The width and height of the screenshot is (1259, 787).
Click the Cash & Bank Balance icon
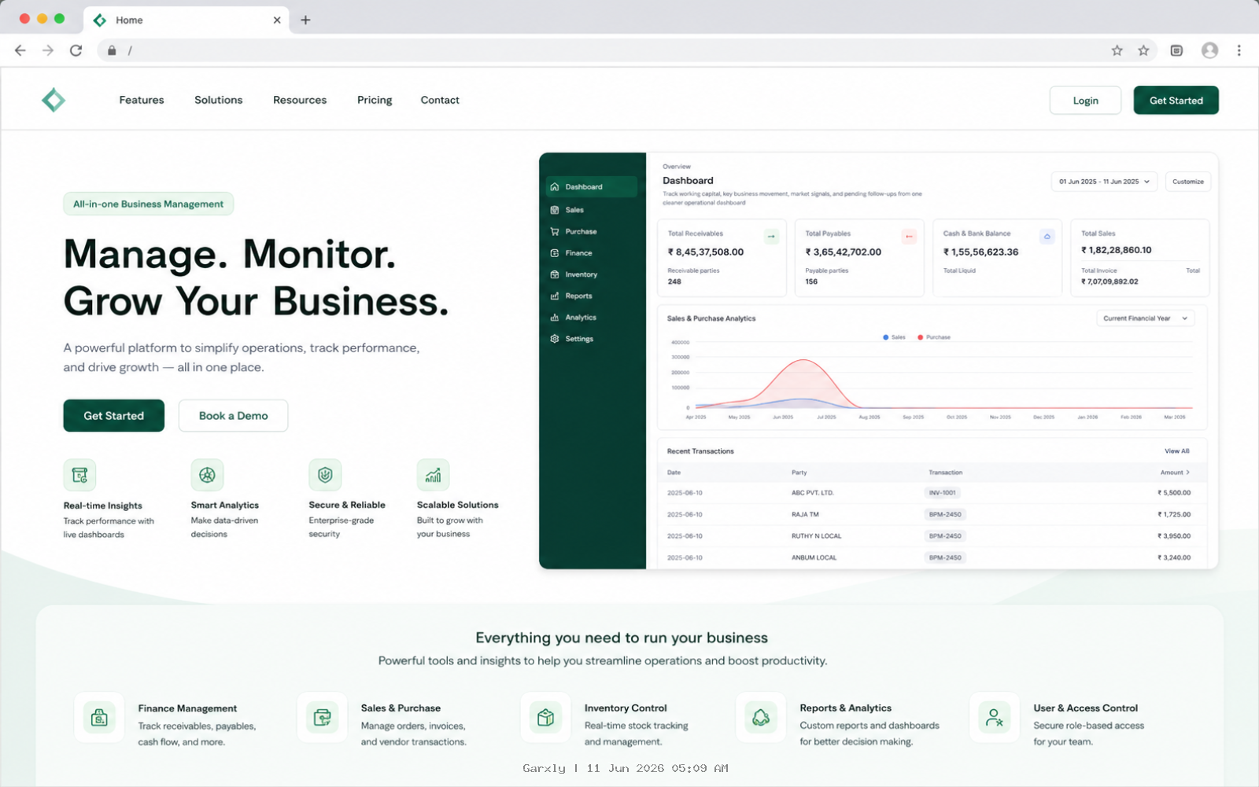click(x=1047, y=236)
